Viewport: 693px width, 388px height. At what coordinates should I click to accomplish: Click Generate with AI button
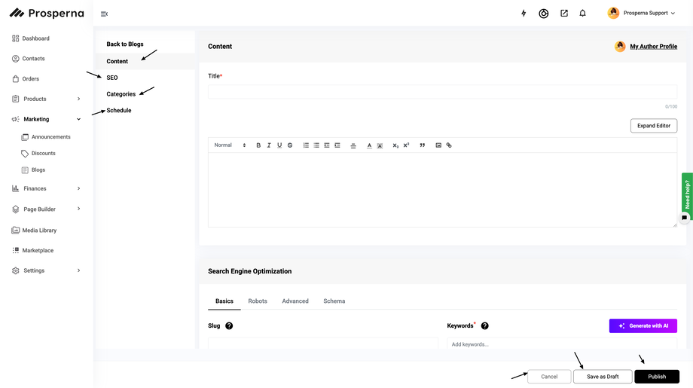[x=643, y=326]
